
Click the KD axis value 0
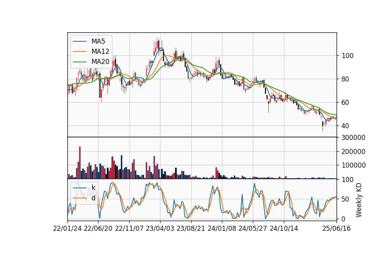pyautogui.click(x=344, y=219)
